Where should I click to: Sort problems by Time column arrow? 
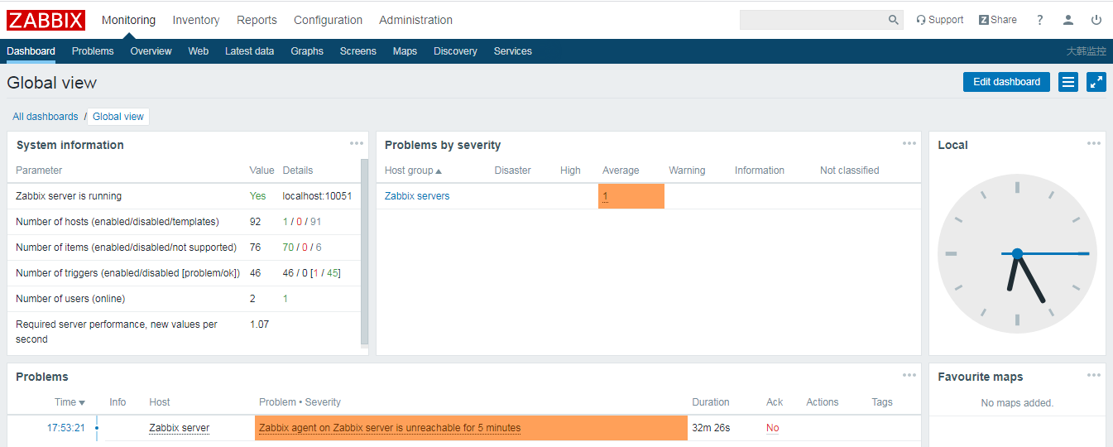(82, 402)
